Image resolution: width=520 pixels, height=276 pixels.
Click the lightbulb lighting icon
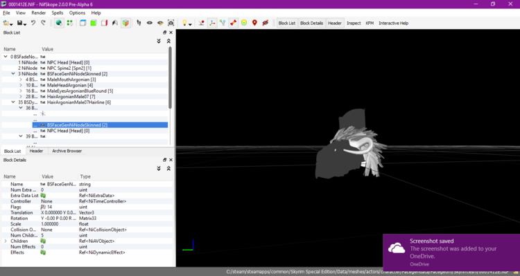point(184,23)
